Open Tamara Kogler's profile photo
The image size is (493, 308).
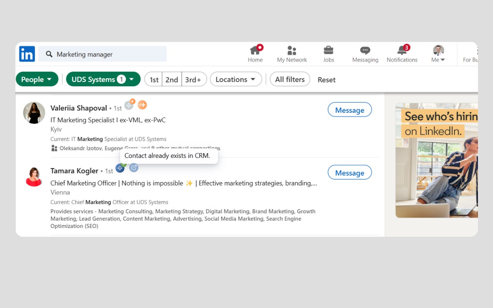[x=34, y=176]
